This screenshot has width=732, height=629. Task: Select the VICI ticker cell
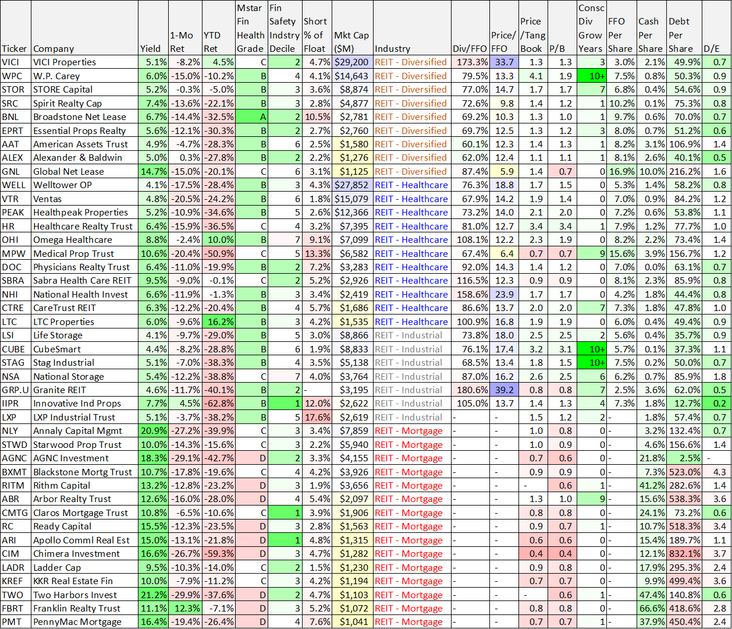click(x=16, y=62)
